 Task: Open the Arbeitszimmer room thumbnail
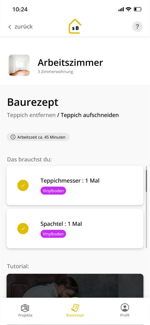coord(19,65)
